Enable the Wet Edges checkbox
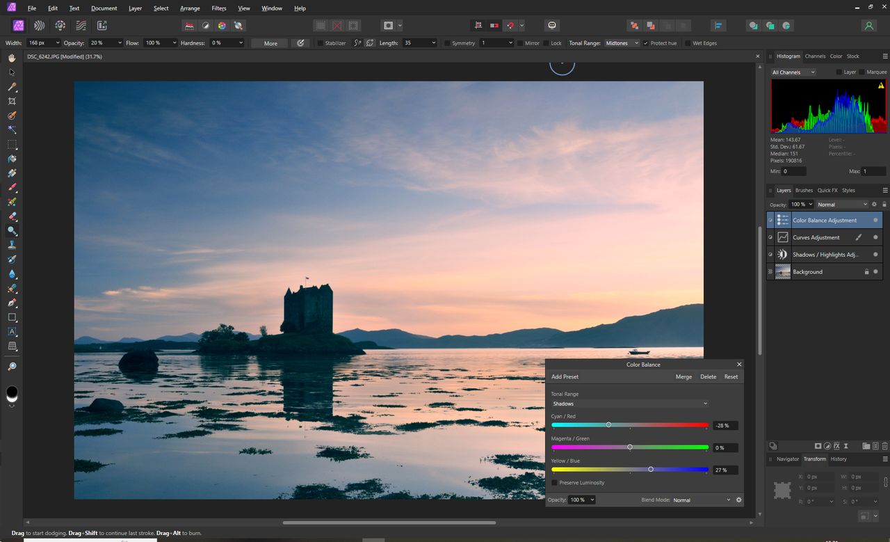 [x=688, y=43]
